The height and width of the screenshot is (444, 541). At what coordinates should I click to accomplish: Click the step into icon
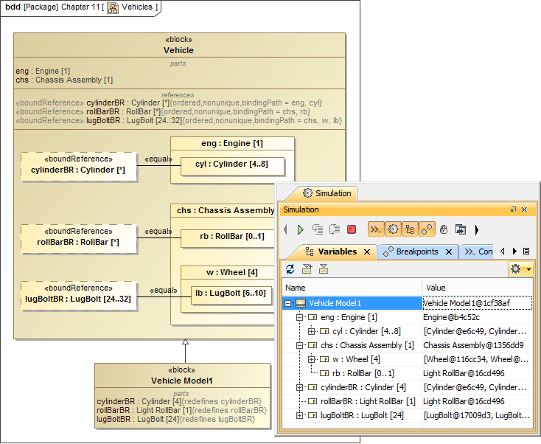(318, 230)
